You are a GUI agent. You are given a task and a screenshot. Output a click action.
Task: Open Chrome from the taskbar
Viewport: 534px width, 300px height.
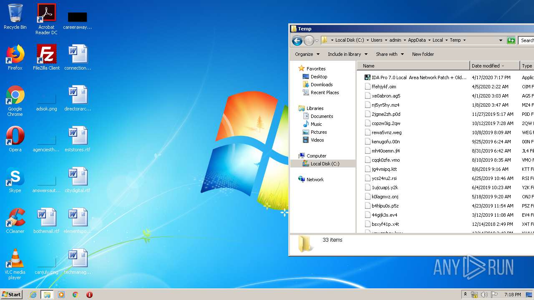pos(76,295)
